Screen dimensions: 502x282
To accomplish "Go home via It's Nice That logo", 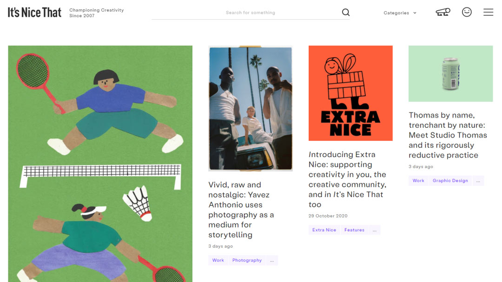I will (x=34, y=13).
